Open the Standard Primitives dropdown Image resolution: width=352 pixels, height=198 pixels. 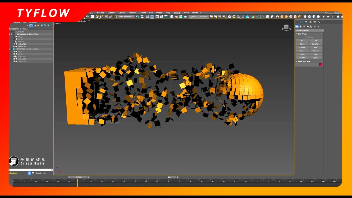click(309, 30)
